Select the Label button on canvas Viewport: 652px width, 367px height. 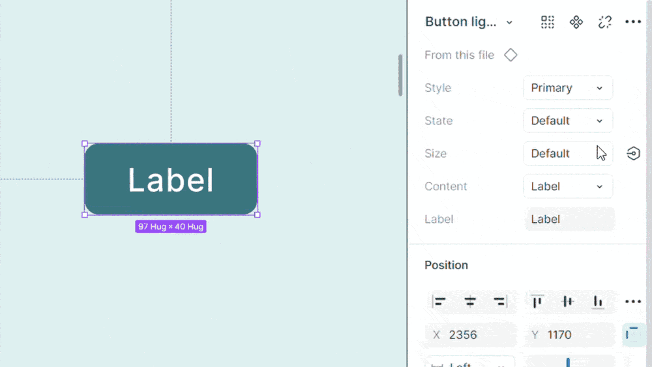point(171,179)
